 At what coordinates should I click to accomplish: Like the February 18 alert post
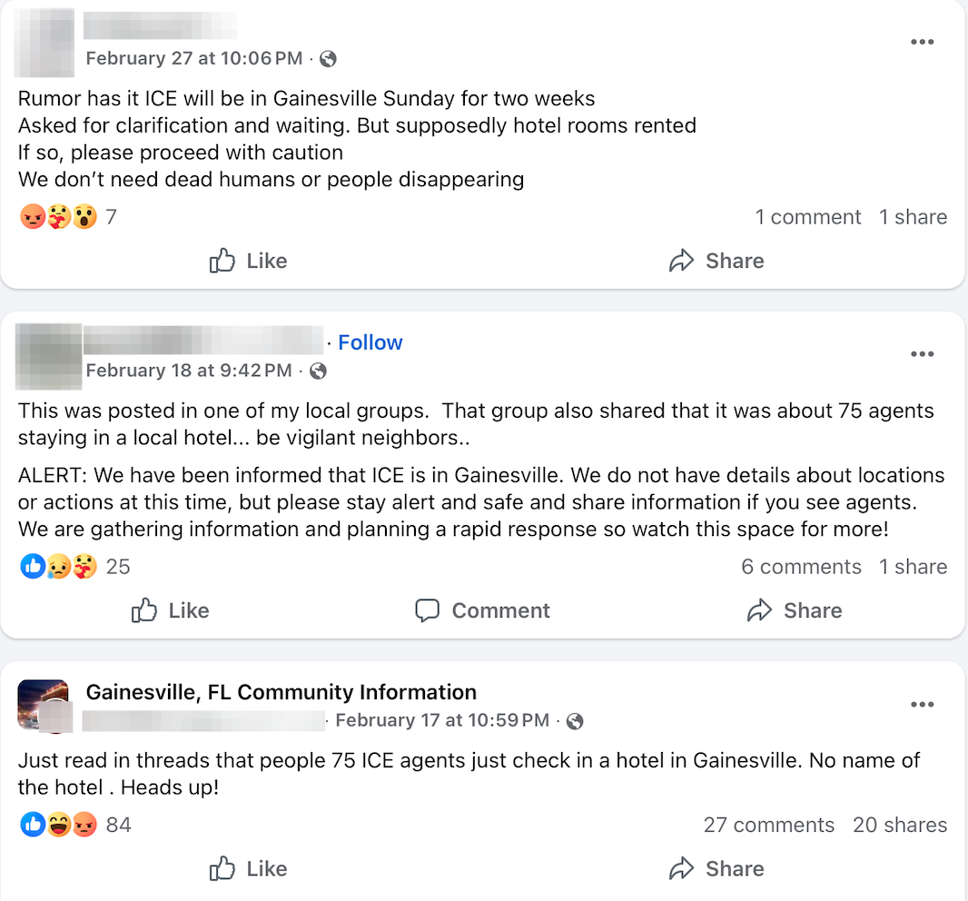[171, 610]
